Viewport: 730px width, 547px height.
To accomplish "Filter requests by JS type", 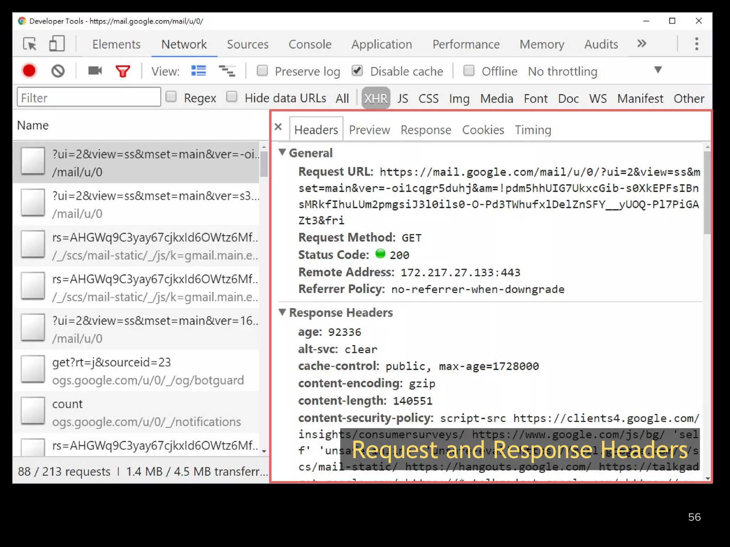I will tap(402, 98).
